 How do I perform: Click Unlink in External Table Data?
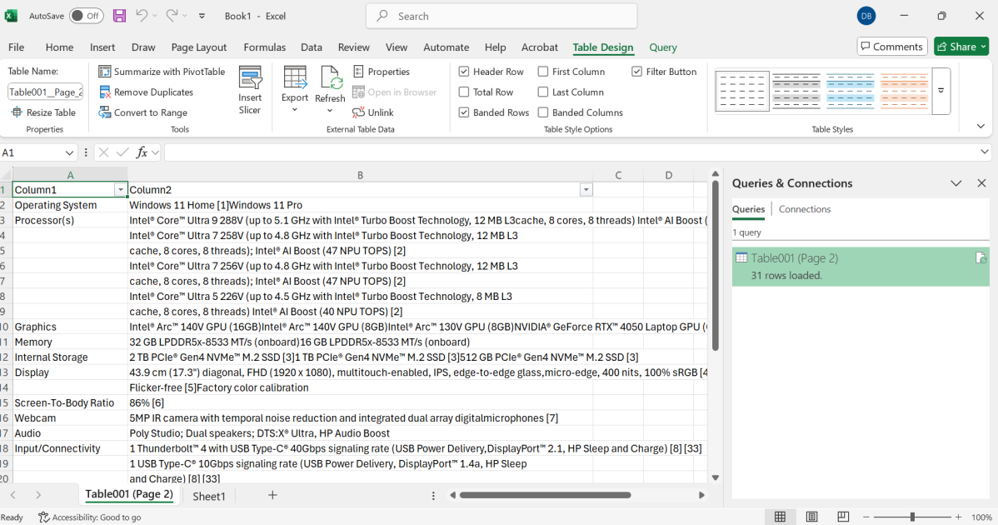(x=372, y=112)
